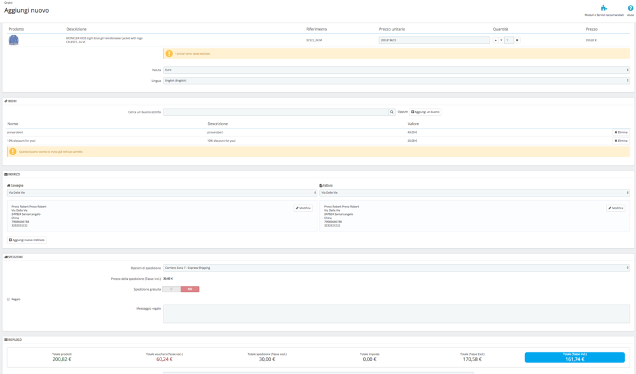The width and height of the screenshot is (636, 374).
Task: Open the Opzioni di spedizione dropdown
Action: click(396, 268)
